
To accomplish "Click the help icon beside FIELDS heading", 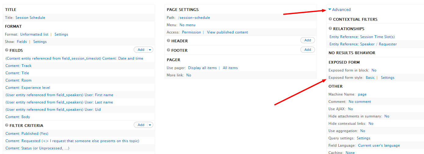I will tap(7, 50).
